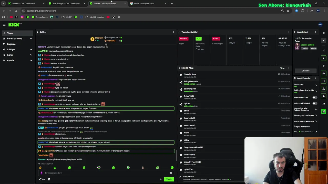Open Takipçilere özel sohbet options
The width and height of the screenshot is (328, 184).
[305, 91]
